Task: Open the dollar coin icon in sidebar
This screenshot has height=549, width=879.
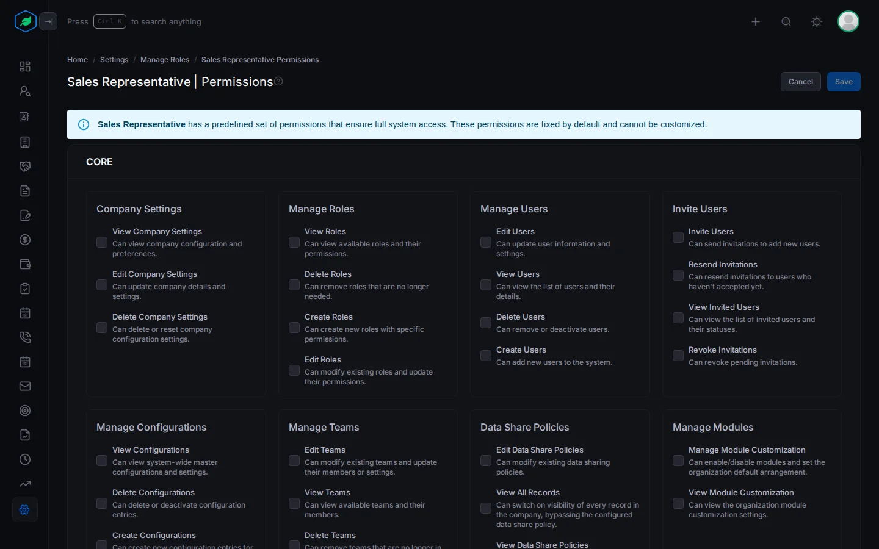Action: pos(25,240)
